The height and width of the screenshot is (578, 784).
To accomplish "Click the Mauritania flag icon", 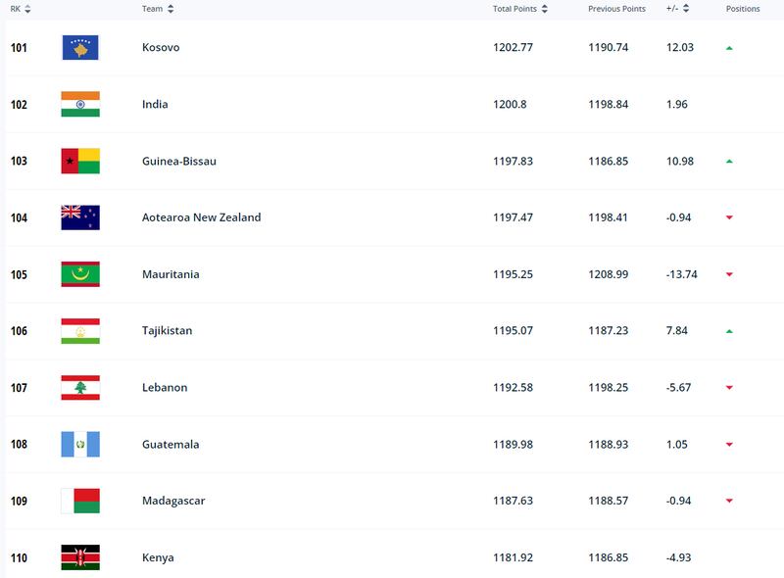I will [x=80, y=274].
